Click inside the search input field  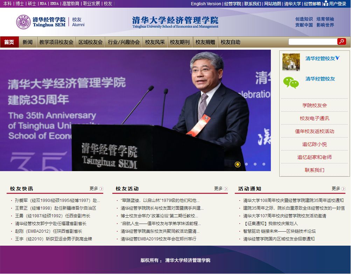point(313,42)
